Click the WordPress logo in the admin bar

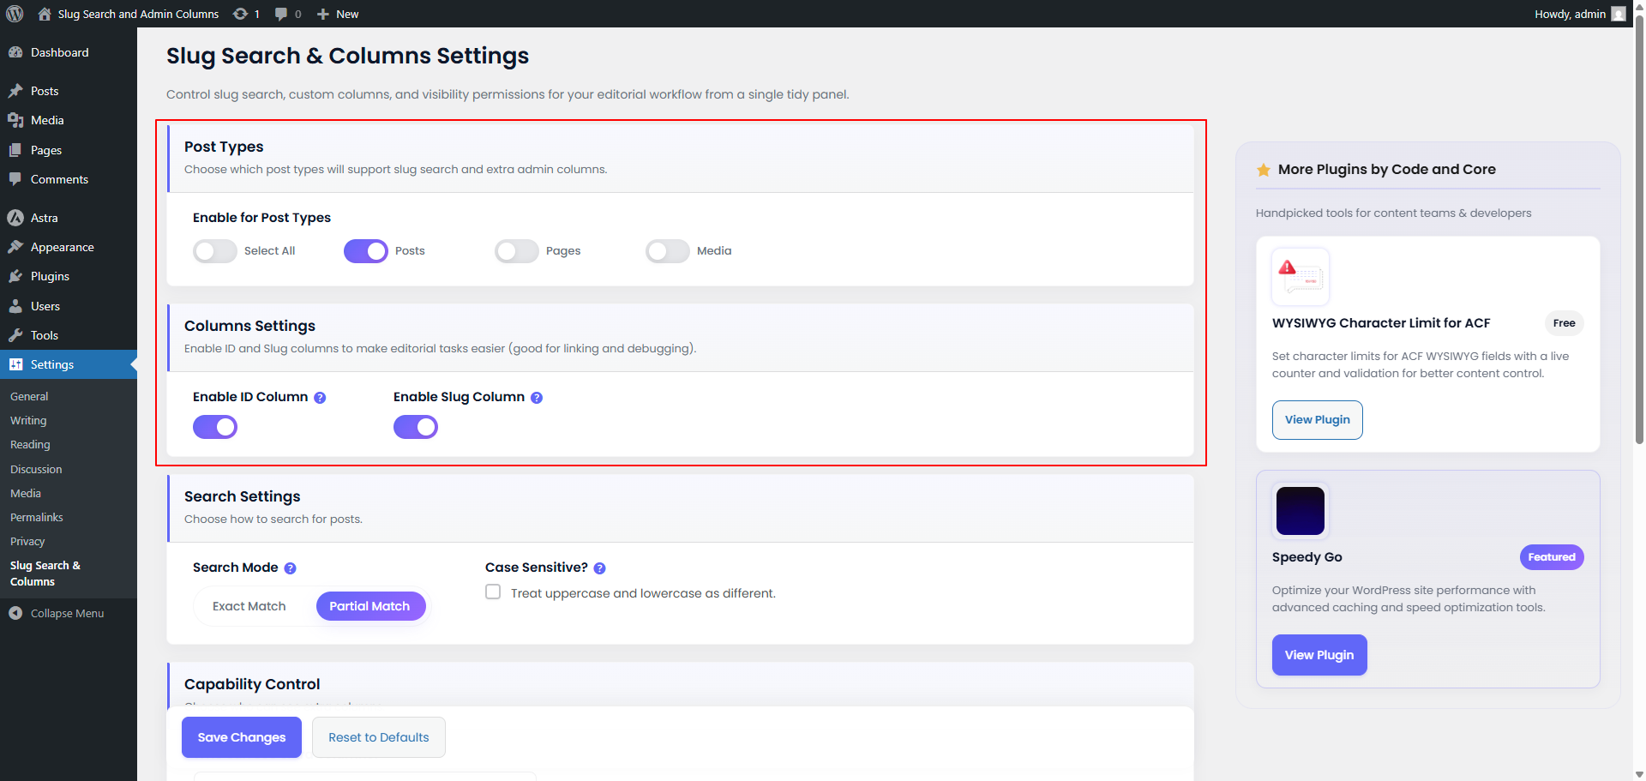[14, 13]
